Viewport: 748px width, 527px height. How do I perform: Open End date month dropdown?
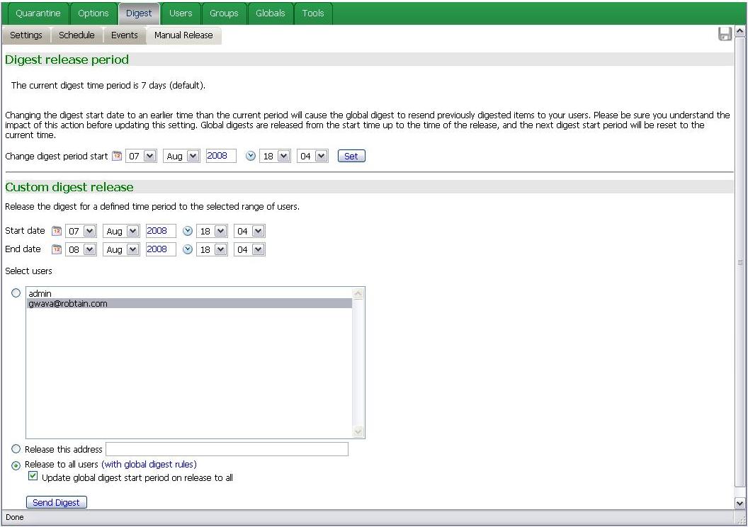point(121,249)
